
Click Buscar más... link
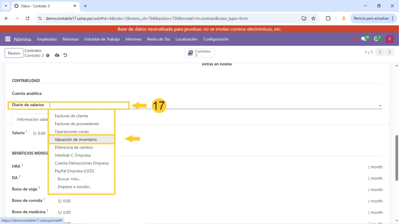pyautogui.click(x=69, y=179)
